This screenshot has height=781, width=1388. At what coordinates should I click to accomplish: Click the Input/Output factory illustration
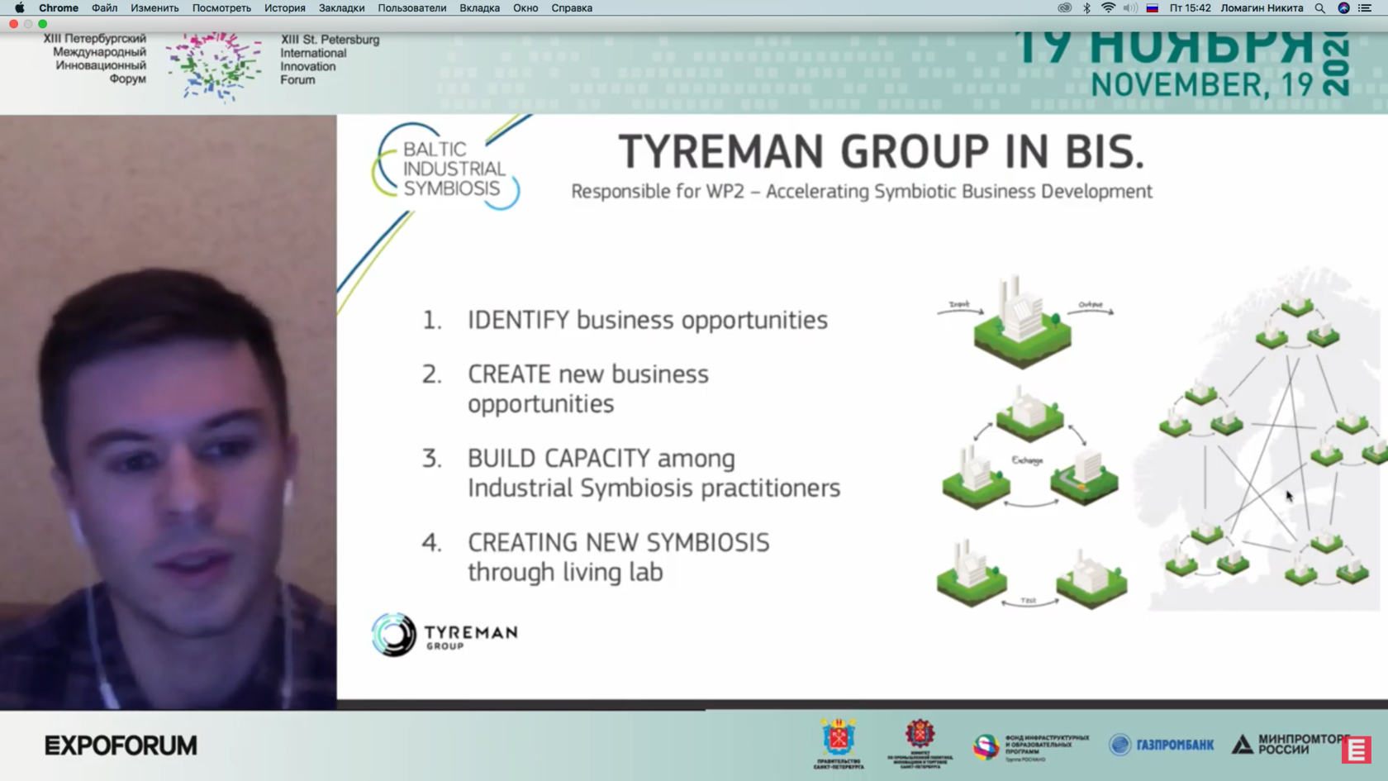click(x=1024, y=322)
